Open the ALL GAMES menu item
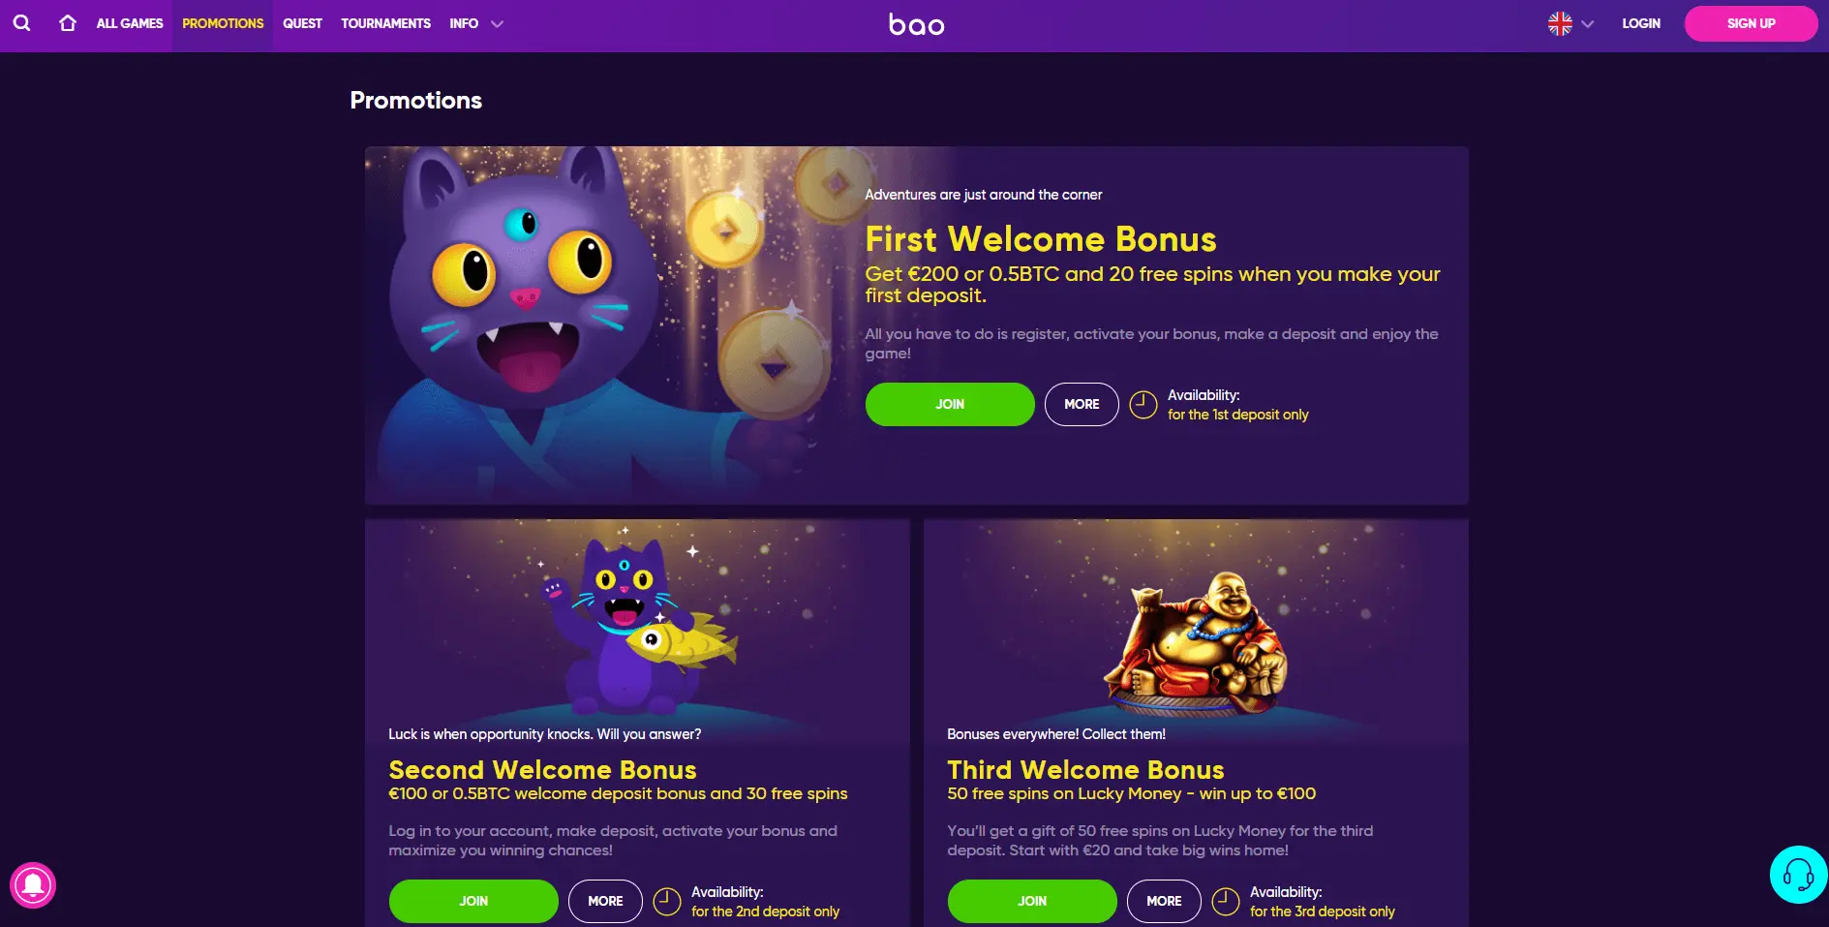 (130, 24)
